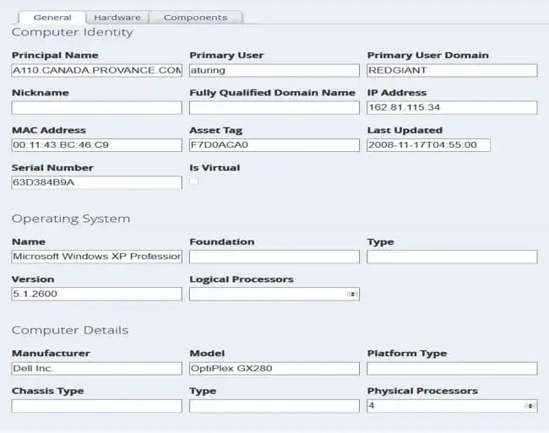Click Logical Processors spinner arrows
This screenshot has height=433, width=549.
pos(353,294)
